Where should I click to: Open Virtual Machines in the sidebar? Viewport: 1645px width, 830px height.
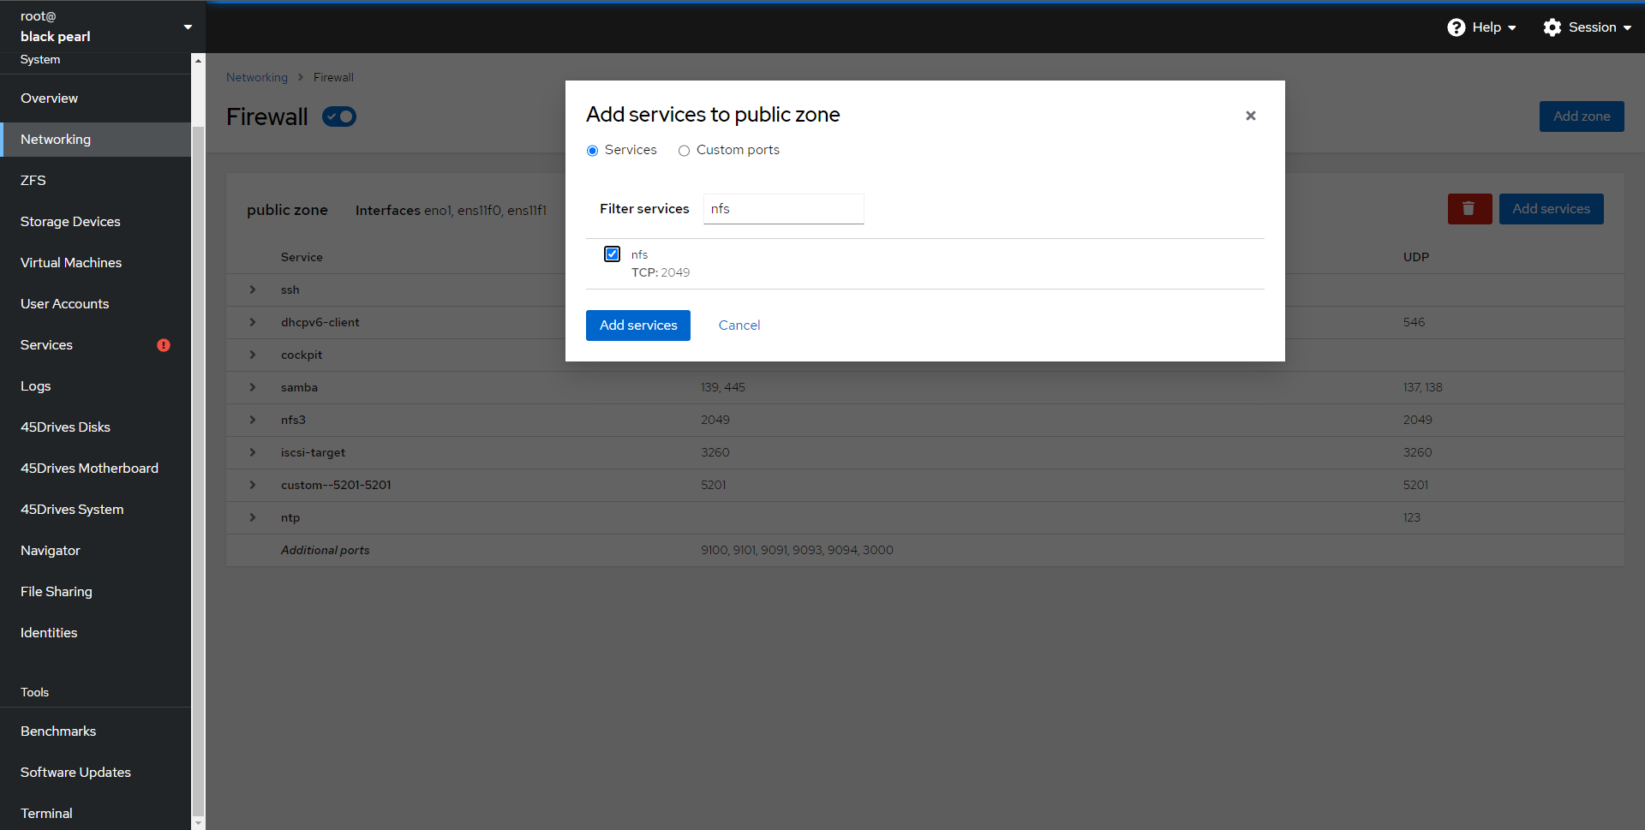[x=95, y=263]
